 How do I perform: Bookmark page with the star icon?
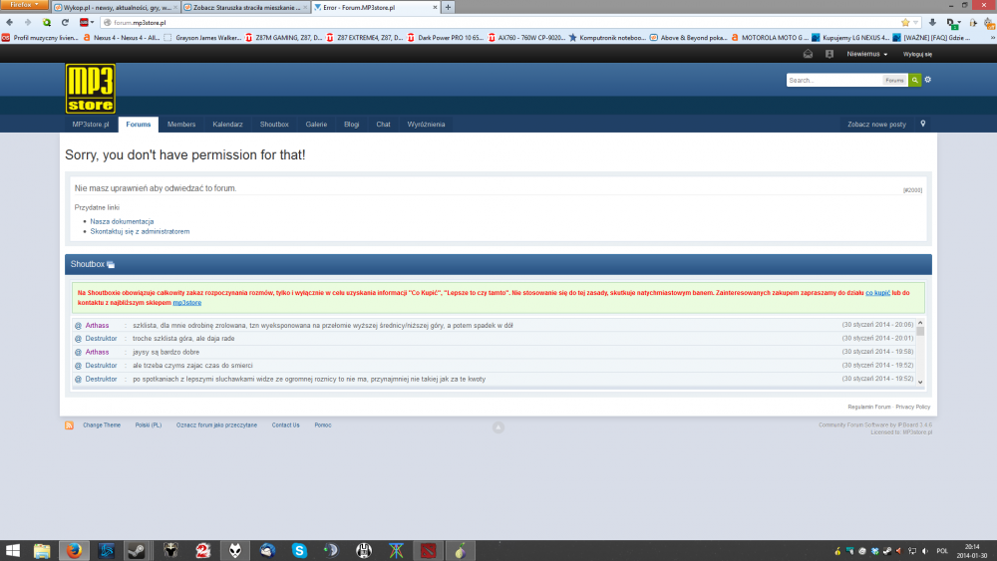coord(905,22)
